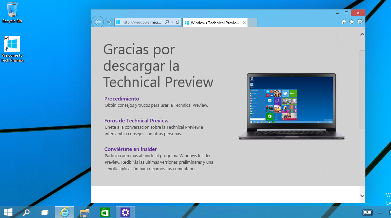Click the scroll up arrow of page
The image size is (391, 218).
[362, 34]
